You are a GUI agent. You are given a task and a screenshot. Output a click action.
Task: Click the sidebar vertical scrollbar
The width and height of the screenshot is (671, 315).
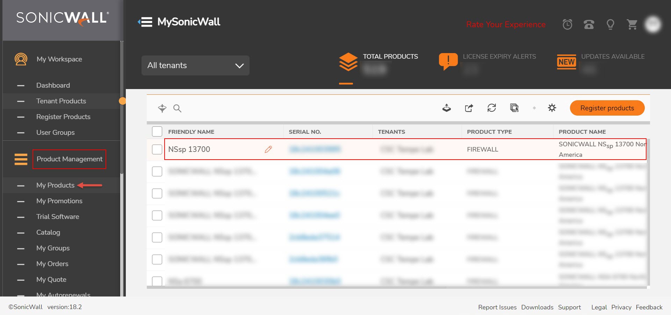coord(122,108)
